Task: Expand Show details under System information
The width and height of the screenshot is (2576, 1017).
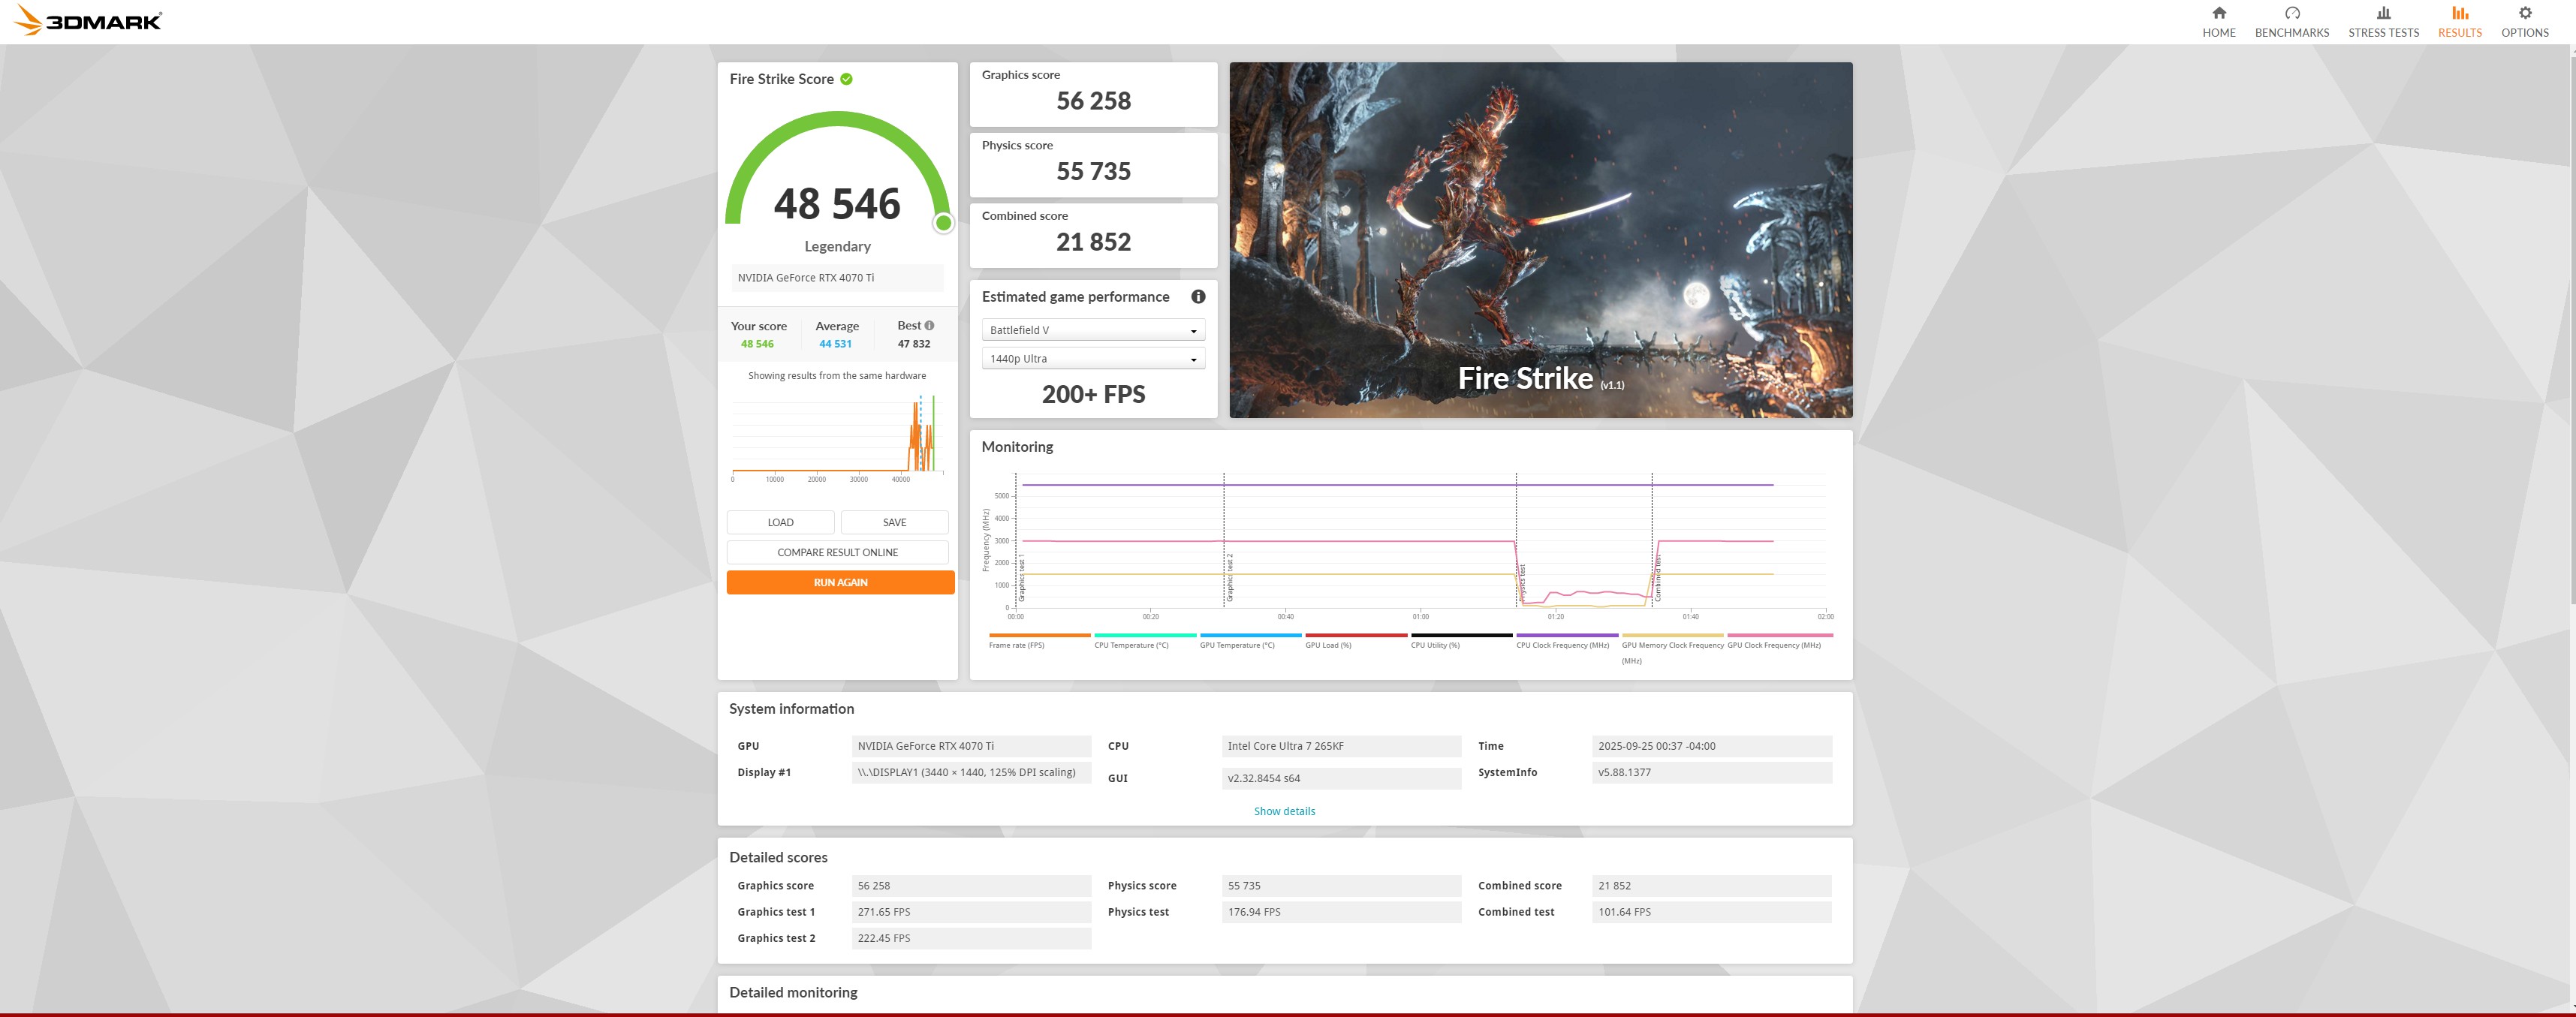Action: click(1284, 811)
